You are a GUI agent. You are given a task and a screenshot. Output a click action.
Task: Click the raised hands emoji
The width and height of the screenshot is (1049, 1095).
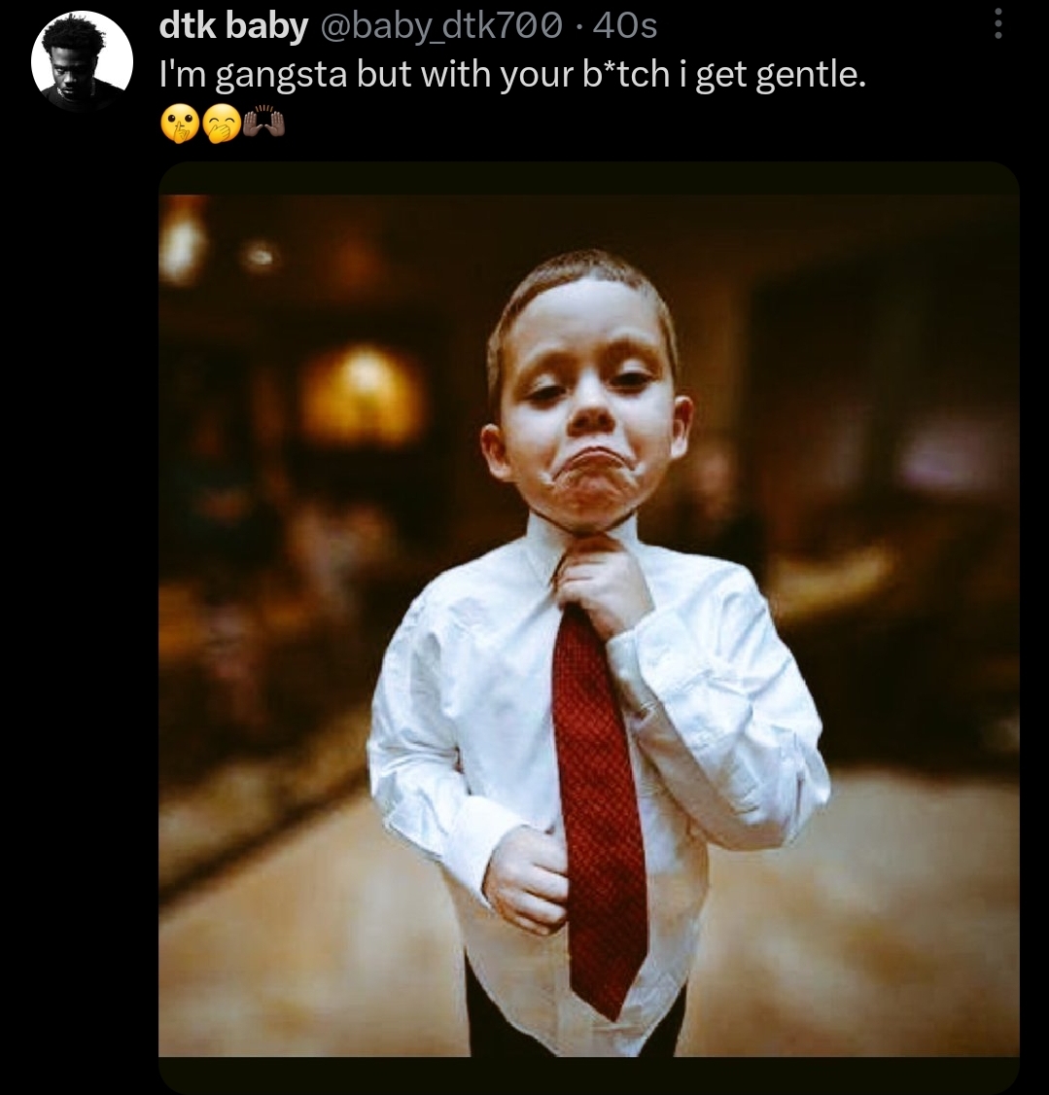263,124
